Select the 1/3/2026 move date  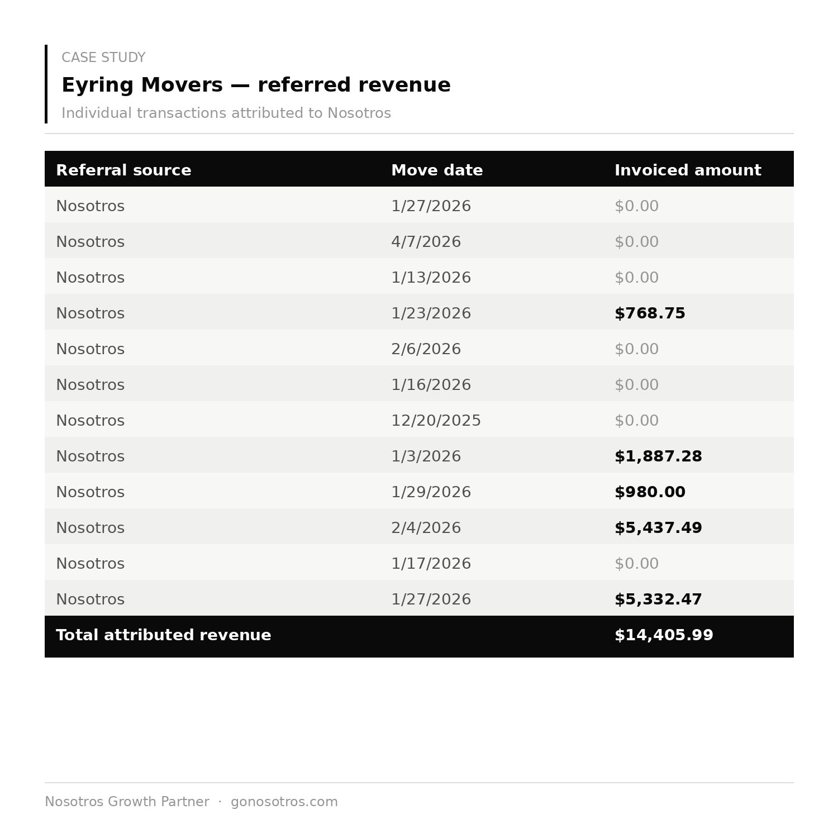[426, 456]
